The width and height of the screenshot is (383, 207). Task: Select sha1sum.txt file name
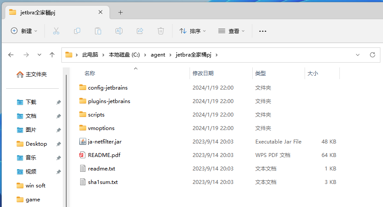tap(103, 182)
